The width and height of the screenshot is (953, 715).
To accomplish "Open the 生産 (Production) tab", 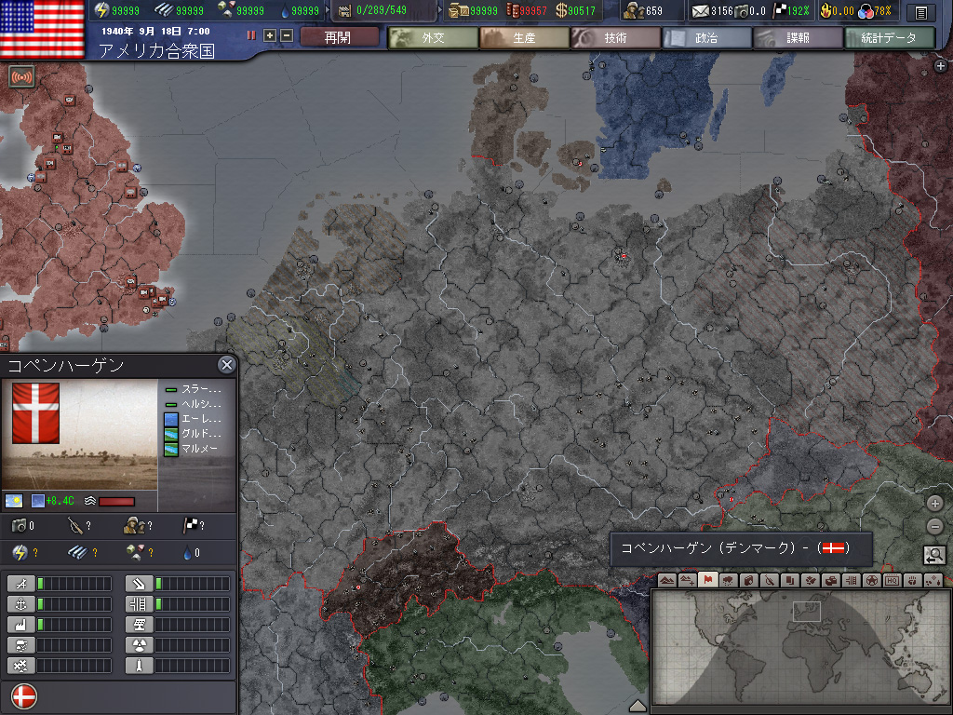I will 524,37.
